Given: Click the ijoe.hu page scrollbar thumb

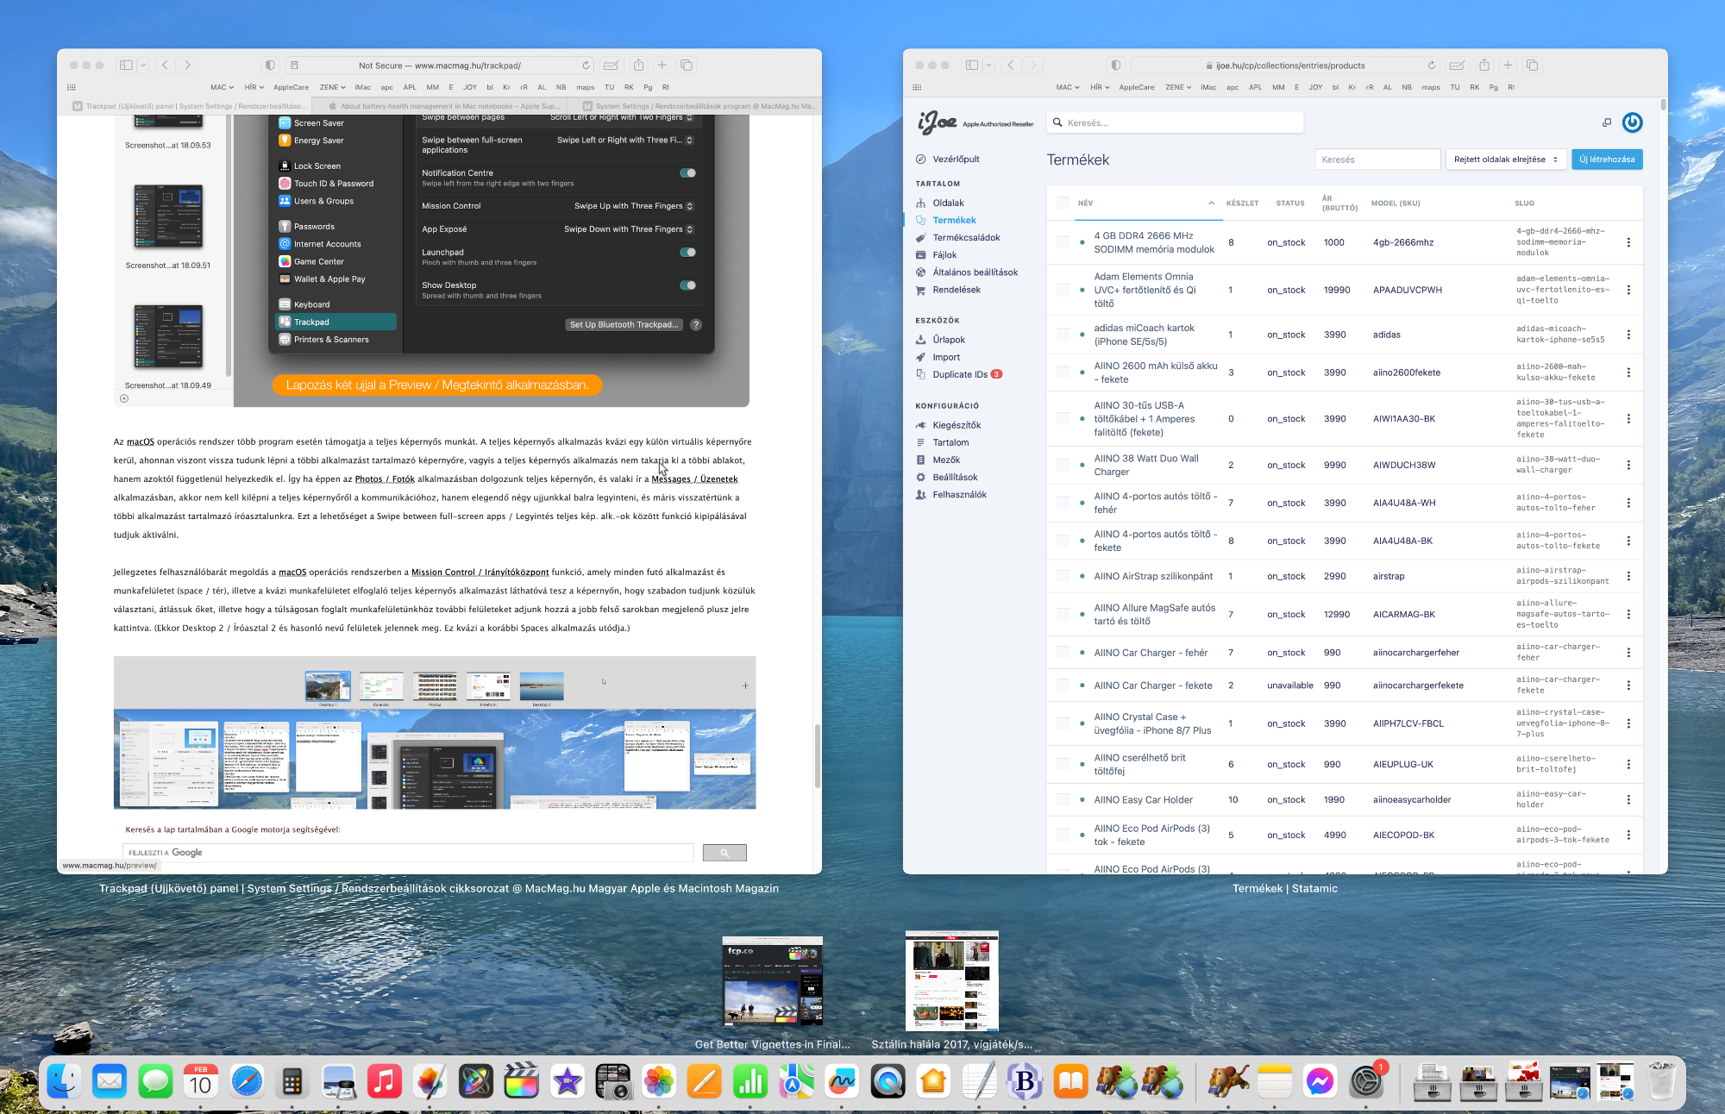Looking at the screenshot, I should click(x=1662, y=105).
